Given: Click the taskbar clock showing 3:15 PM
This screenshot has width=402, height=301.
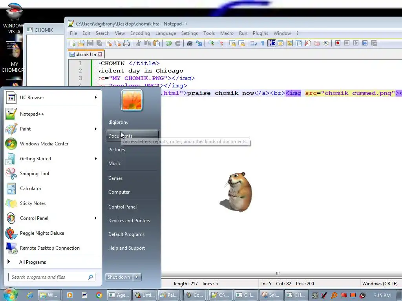Looking at the screenshot, I should (x=382, y=295).
